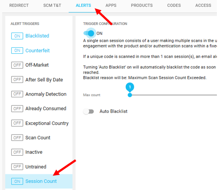
Task: Click the ON badge beside Counterfeit
Action: pos(17,50)
